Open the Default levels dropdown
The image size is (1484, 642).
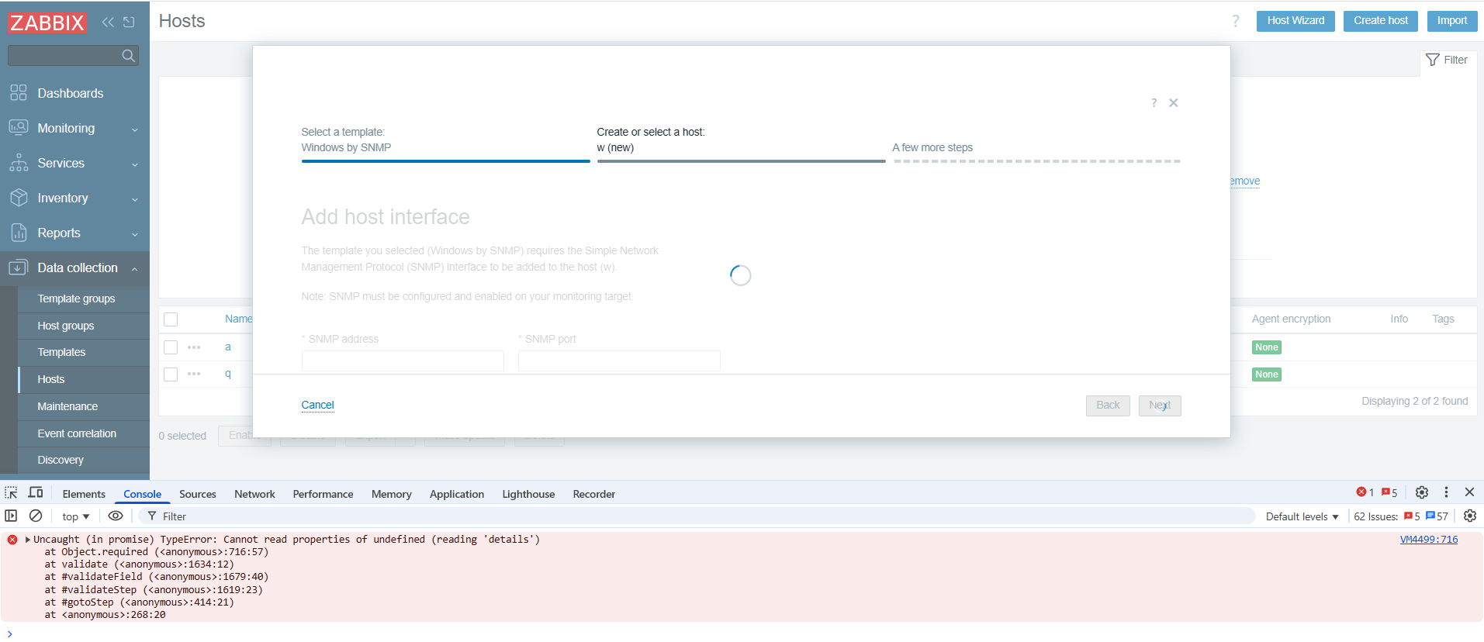[1302, 516]
